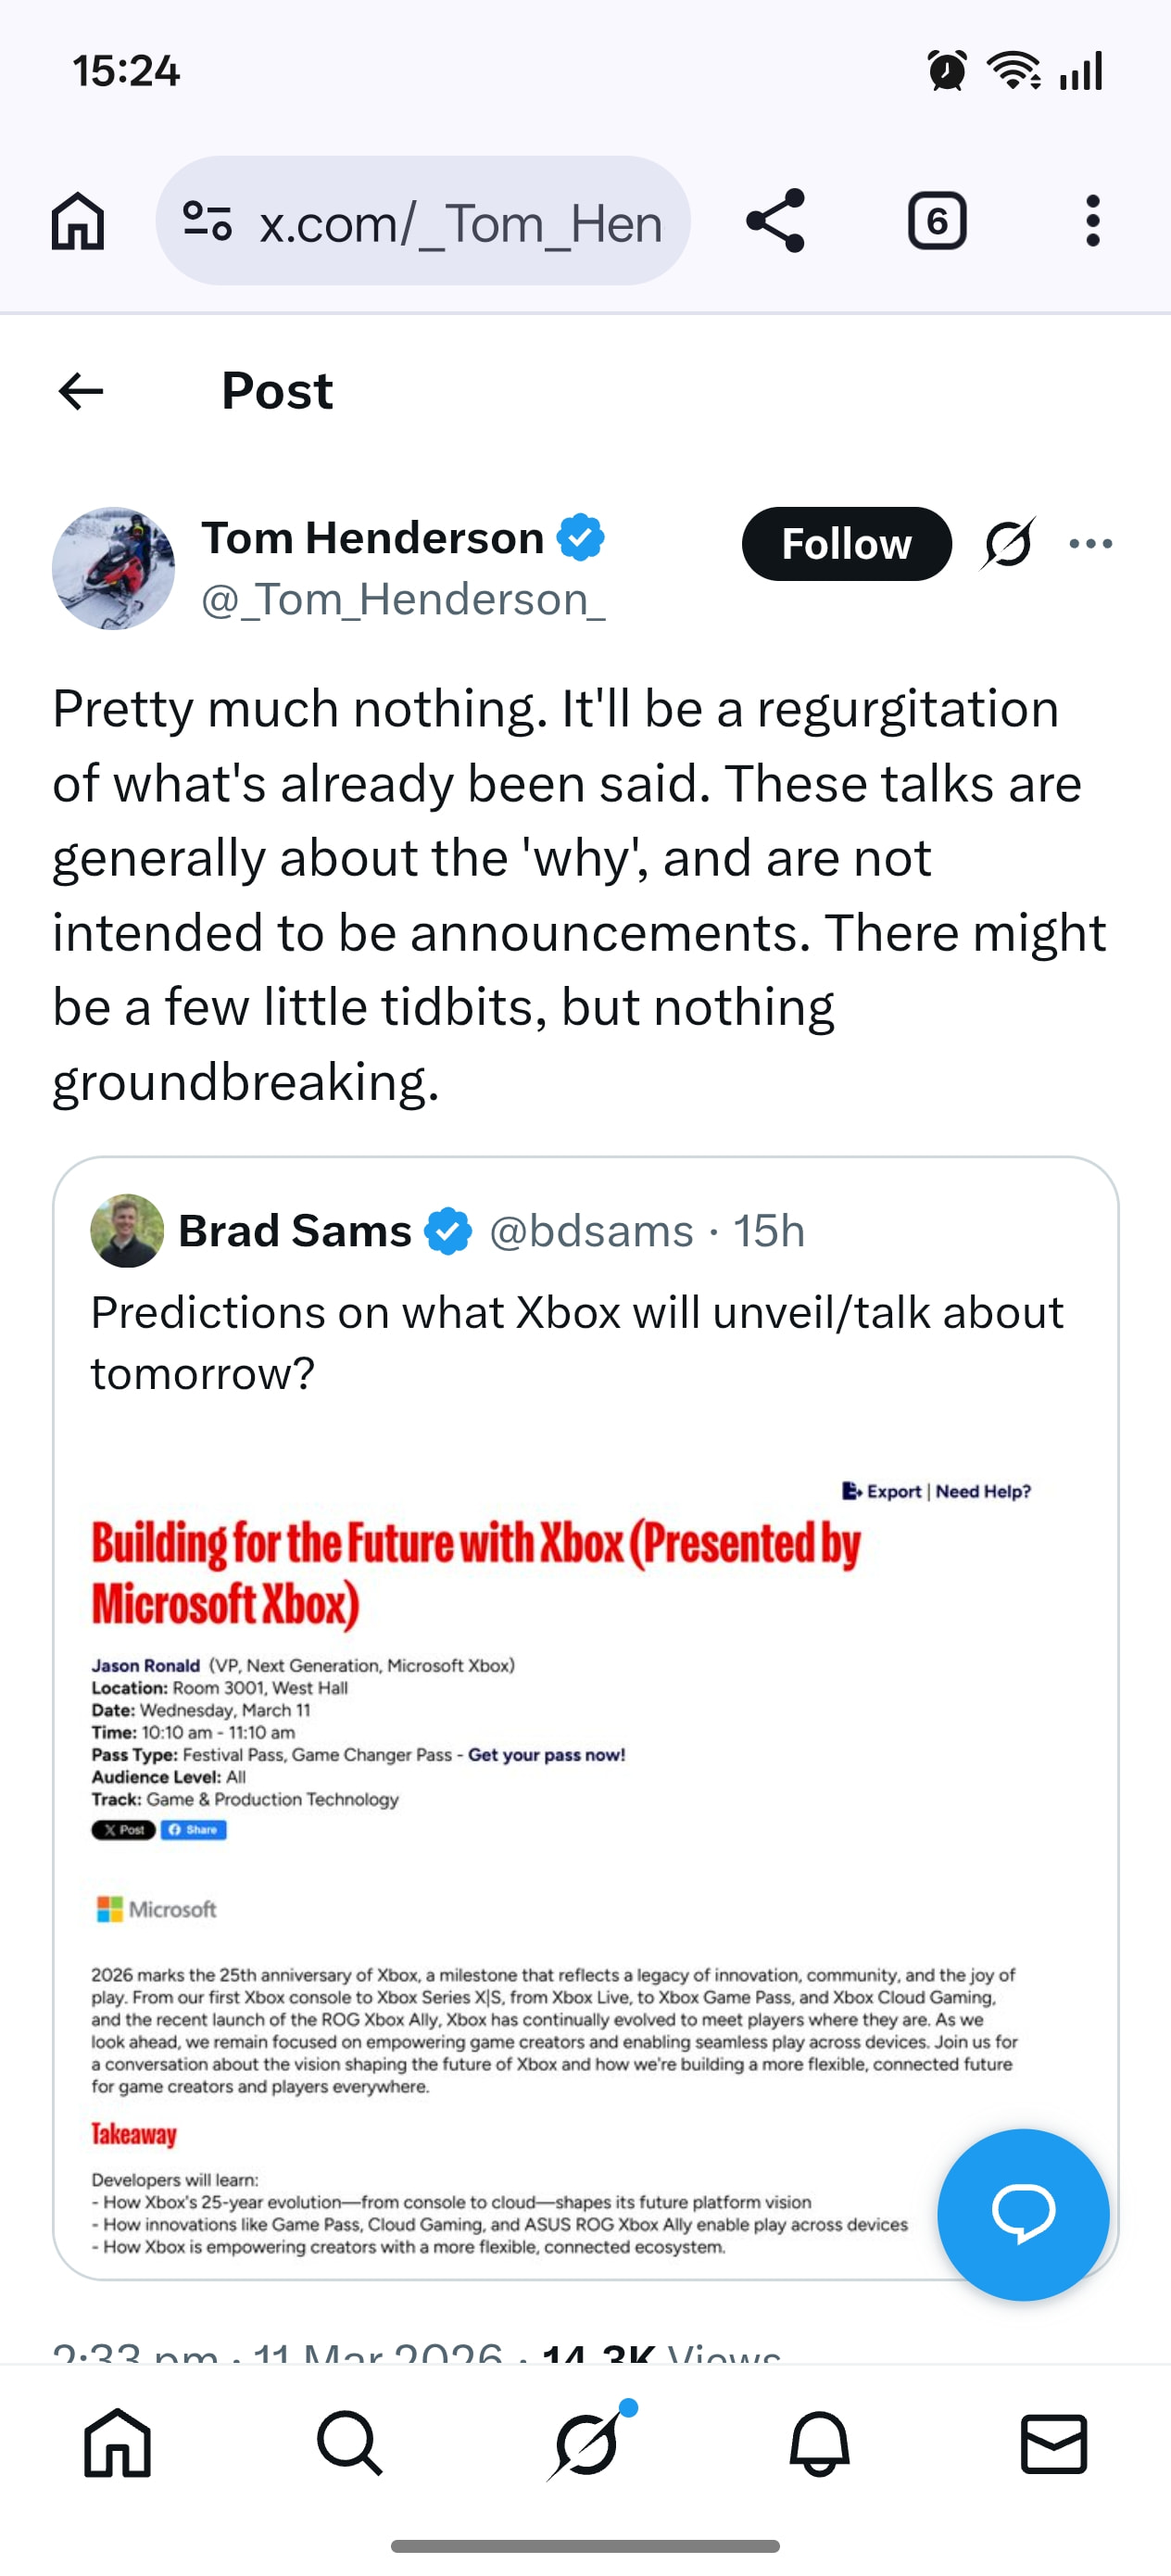Image resolution: width=1171 pixels, height=2576 pixels.
Task: Tap the Grok icon beside Follow
Action: pyautogui.click(x=1008, y=544)
